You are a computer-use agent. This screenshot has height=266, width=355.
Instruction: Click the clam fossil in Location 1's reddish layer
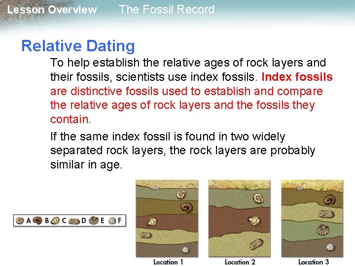152,222
